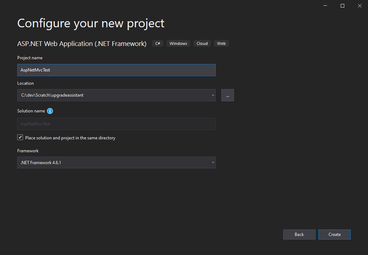This screenshot has height=255, width=368.
Task: Focus the Project name text field
Action: coord(116,70)
